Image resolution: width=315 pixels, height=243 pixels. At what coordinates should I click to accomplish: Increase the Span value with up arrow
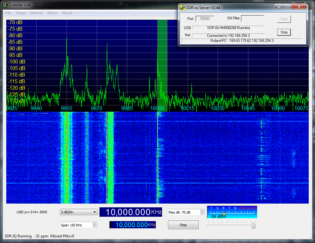95,223
